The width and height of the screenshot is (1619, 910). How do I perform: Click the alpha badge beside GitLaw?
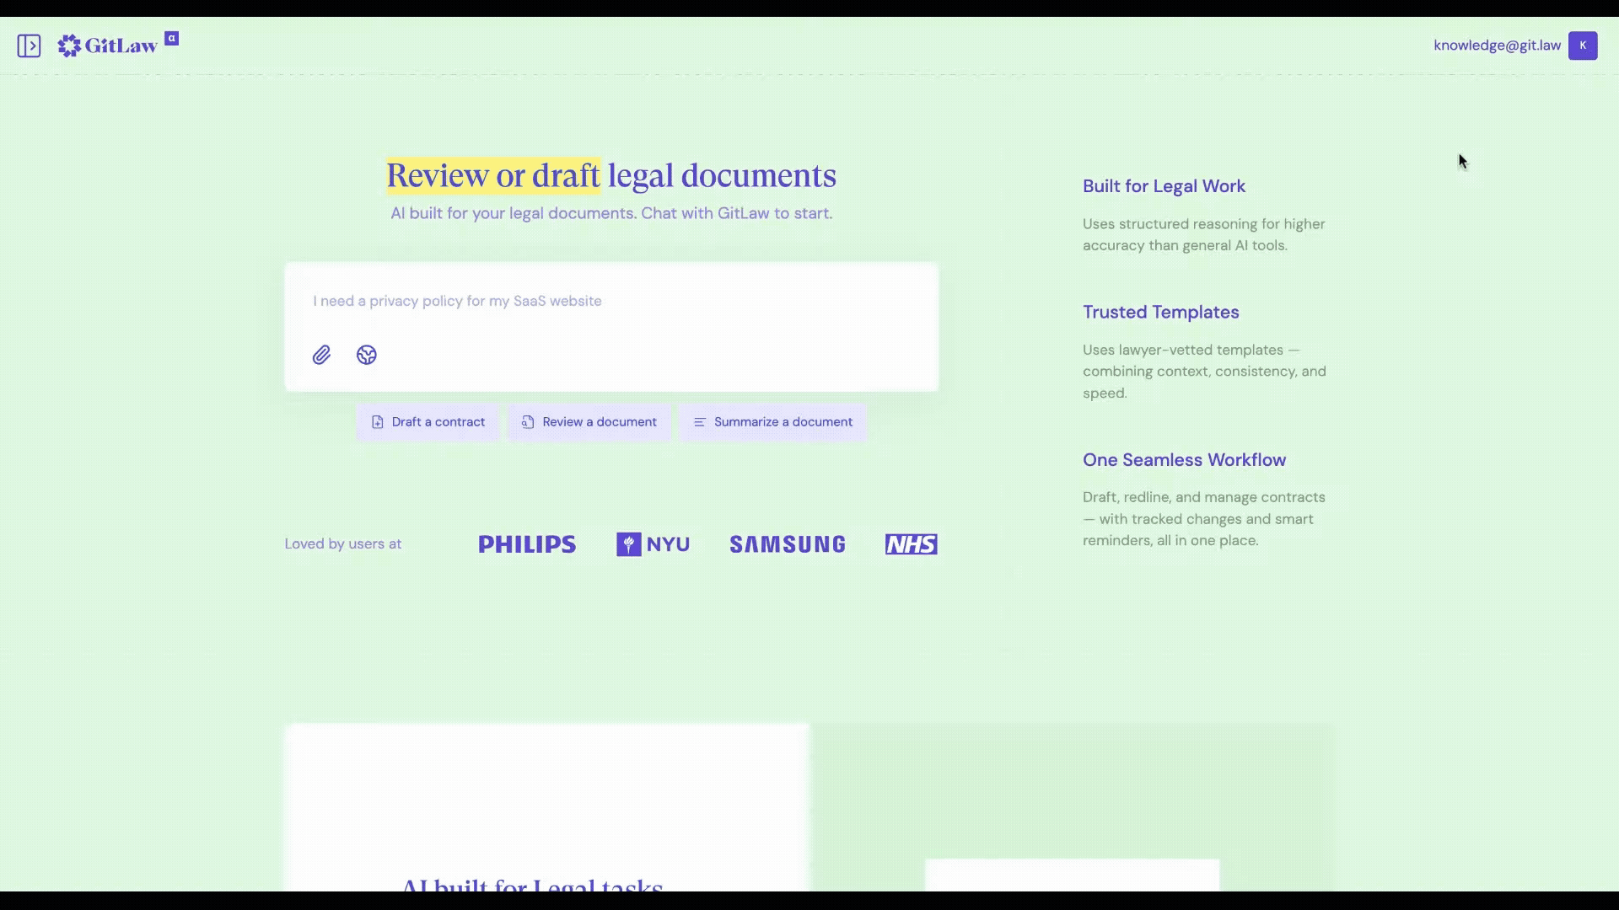pos(171,38)
